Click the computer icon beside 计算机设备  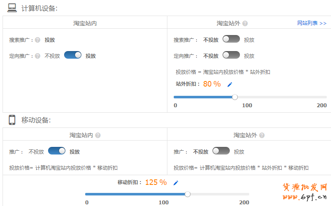12,8
